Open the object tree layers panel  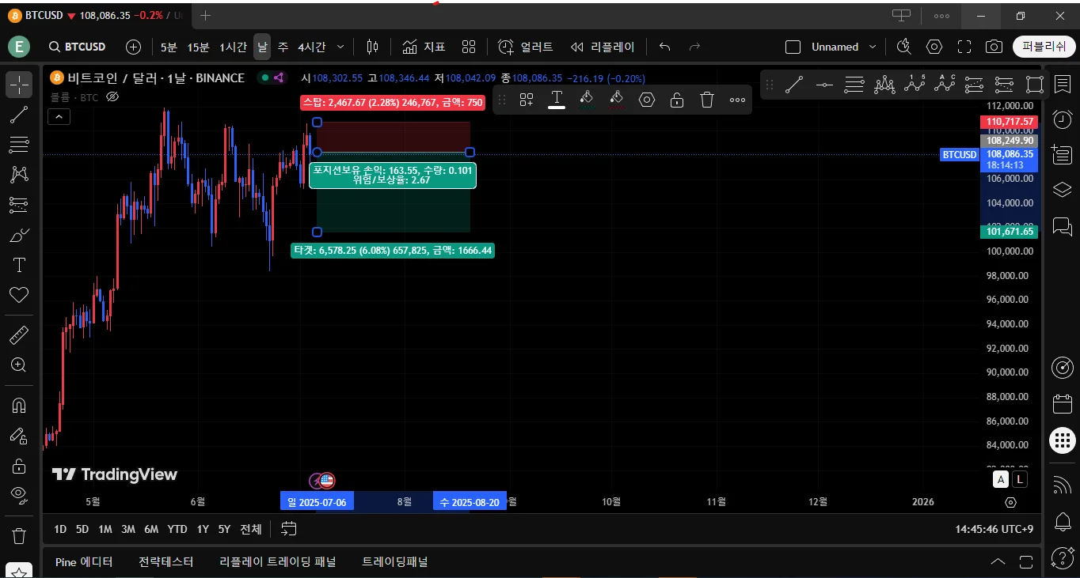(x=1062, y=190)
